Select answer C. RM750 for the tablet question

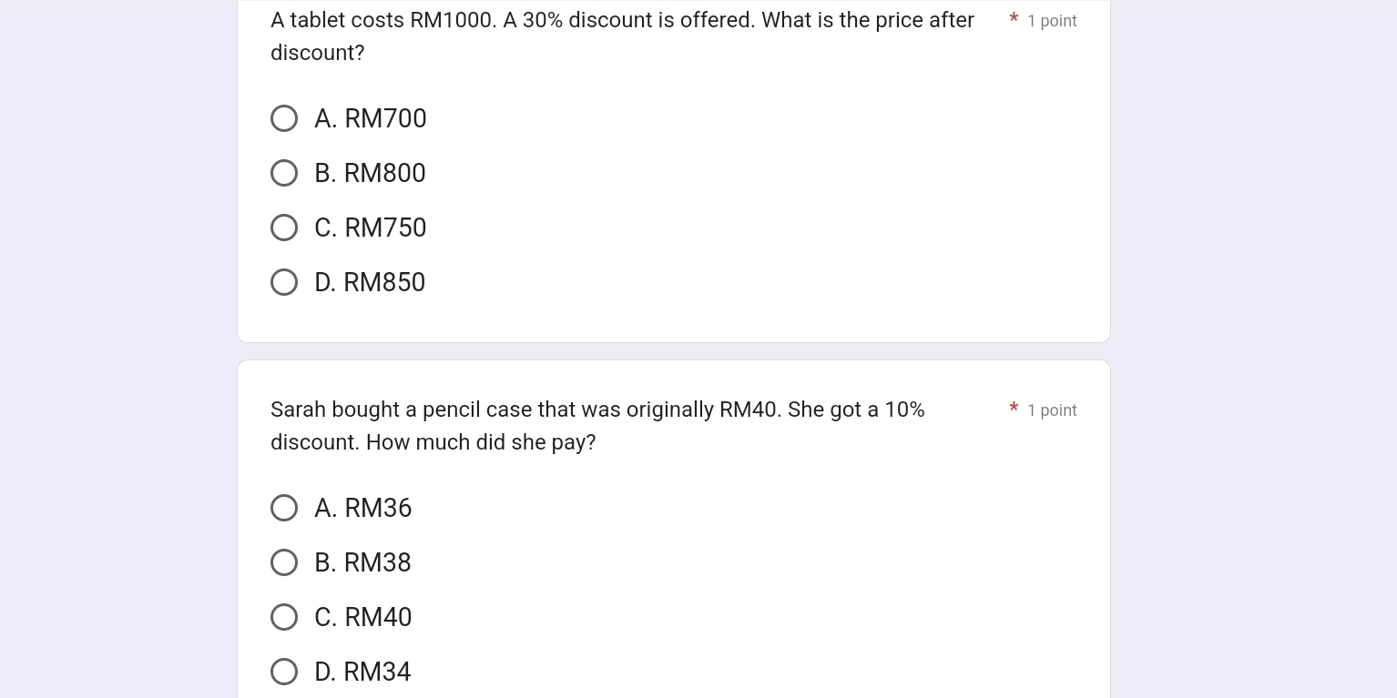point(284,228)
